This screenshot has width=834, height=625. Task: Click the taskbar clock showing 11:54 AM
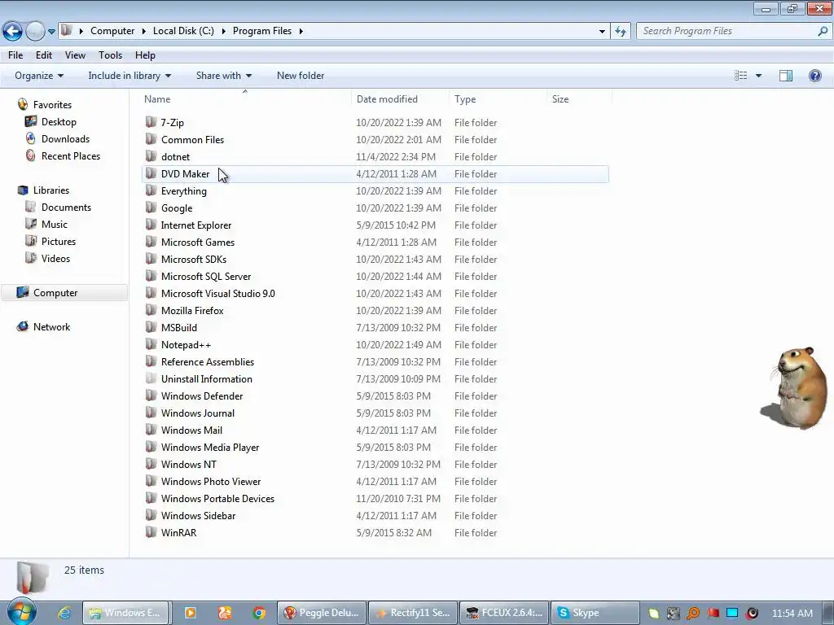coord(792,614)
